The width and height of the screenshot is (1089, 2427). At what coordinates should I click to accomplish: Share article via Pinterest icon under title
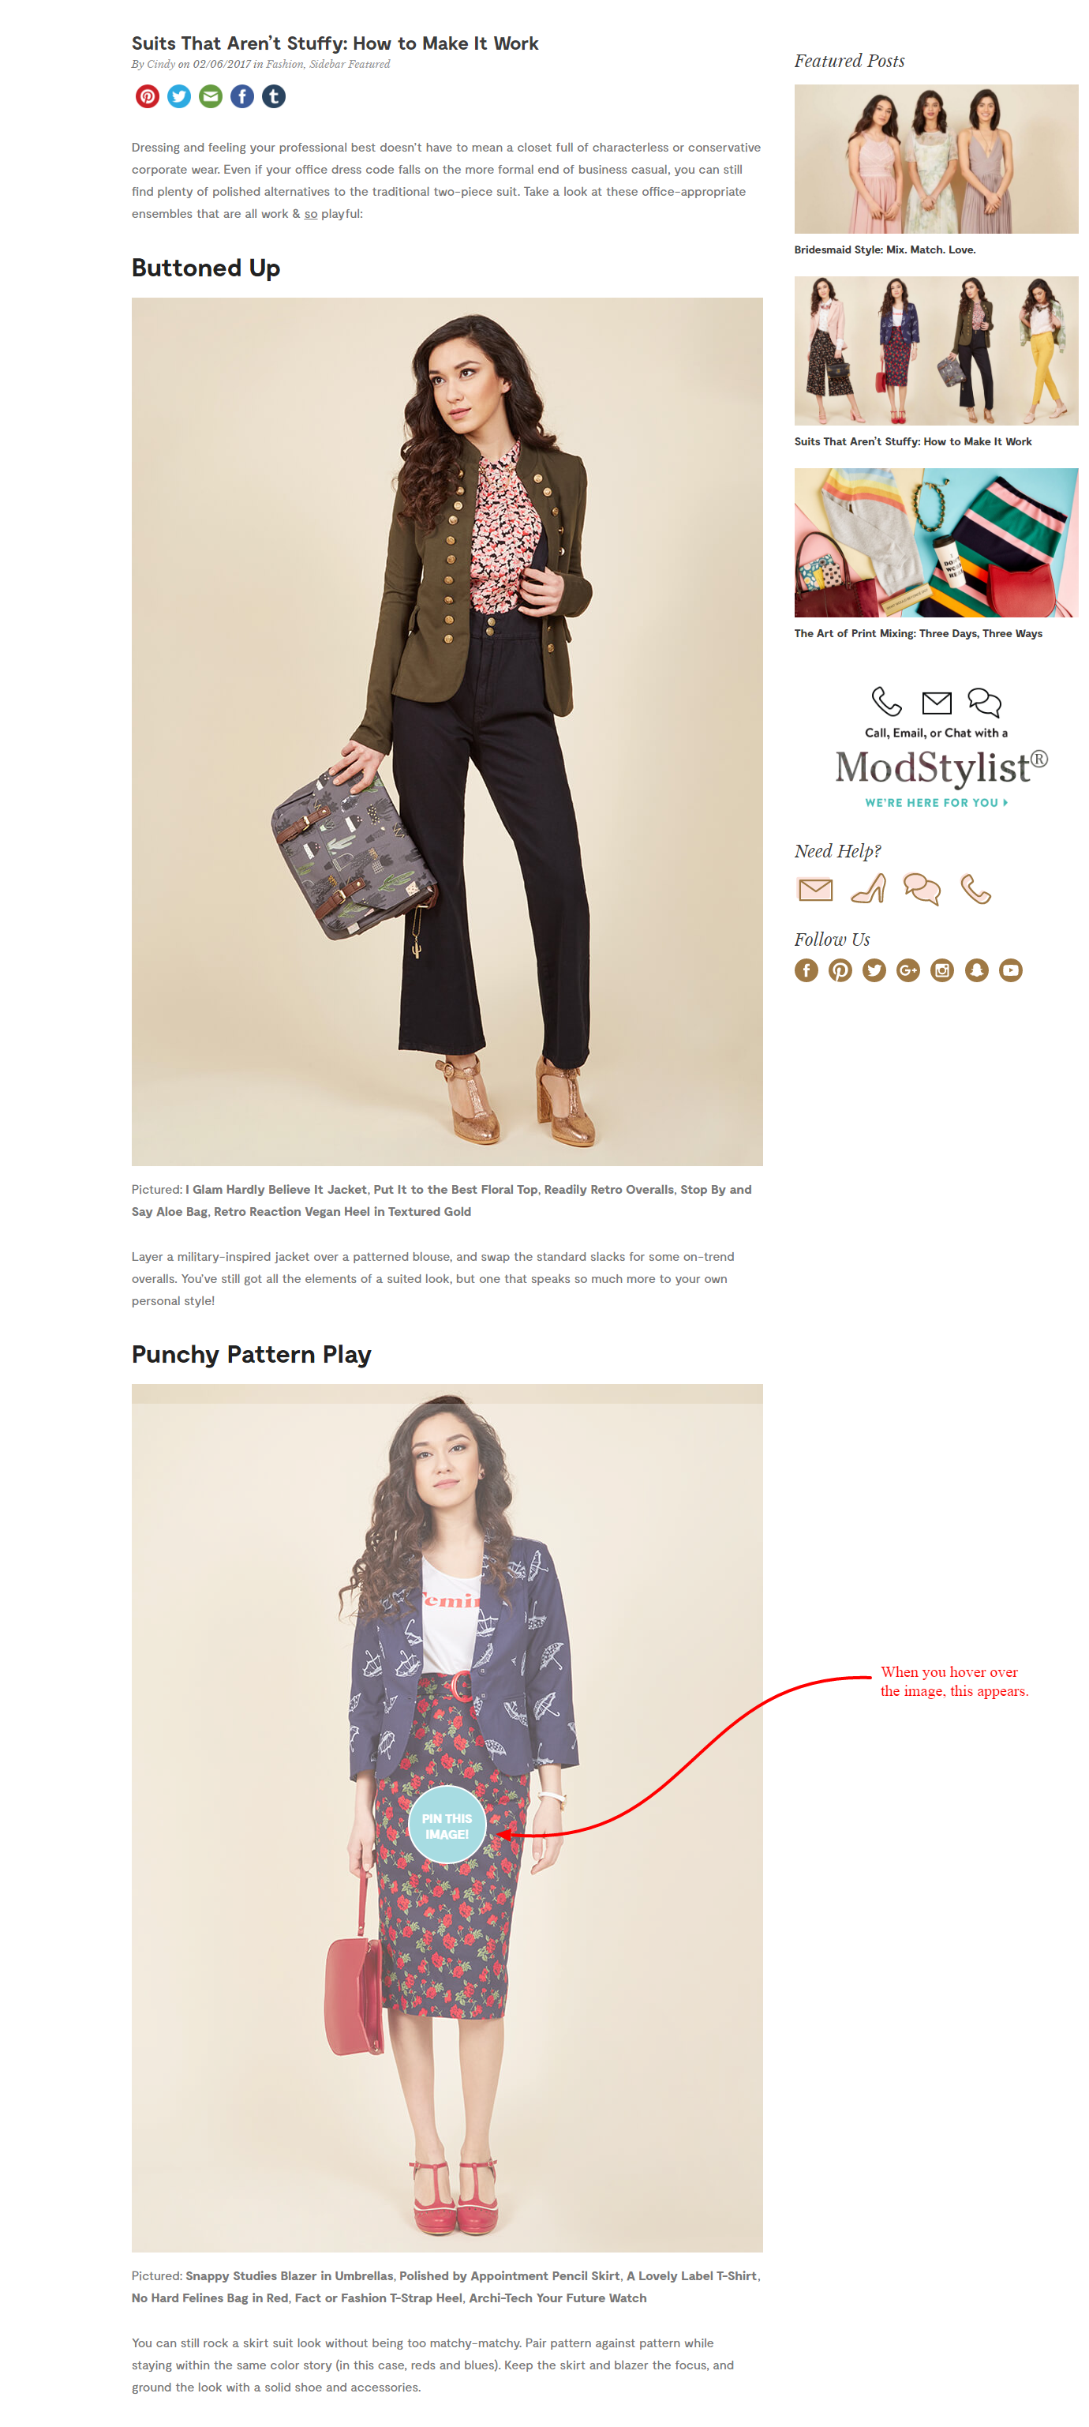[x=147, y=96]
